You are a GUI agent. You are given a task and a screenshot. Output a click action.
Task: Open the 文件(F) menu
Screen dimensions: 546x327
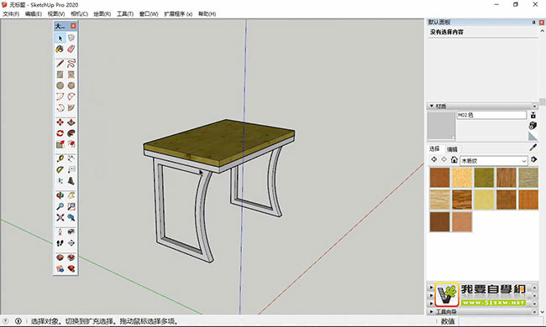coord(11,14)
